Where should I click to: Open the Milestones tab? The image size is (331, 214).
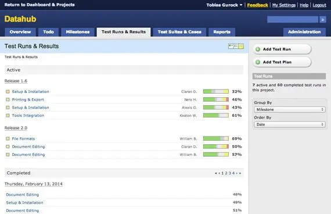[78, 32]
